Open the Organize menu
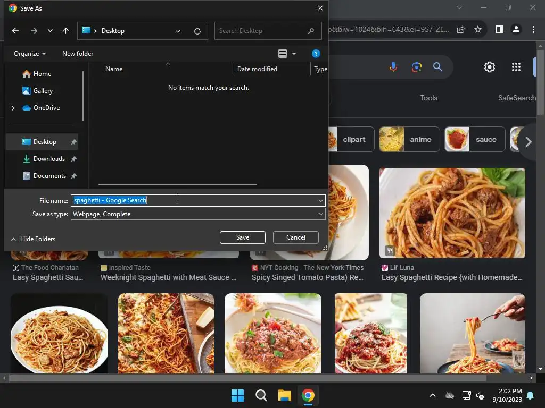This screenshot has height=408, width=545. coord(30,54)
